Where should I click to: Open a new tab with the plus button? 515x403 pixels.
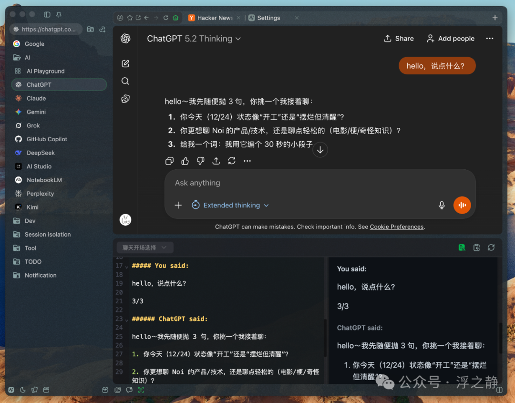(495, 18)
